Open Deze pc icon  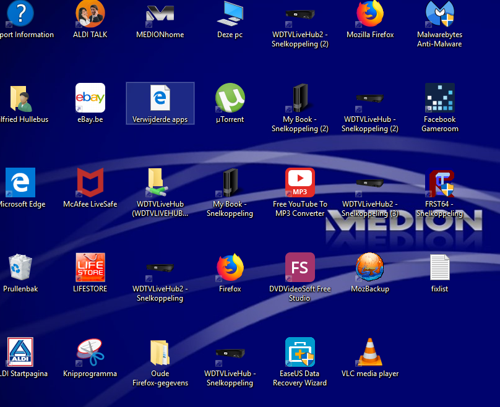coord(230,14)
